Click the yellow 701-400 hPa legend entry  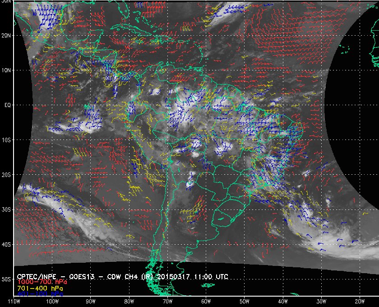pyautogui.click(x=40, y=288)
